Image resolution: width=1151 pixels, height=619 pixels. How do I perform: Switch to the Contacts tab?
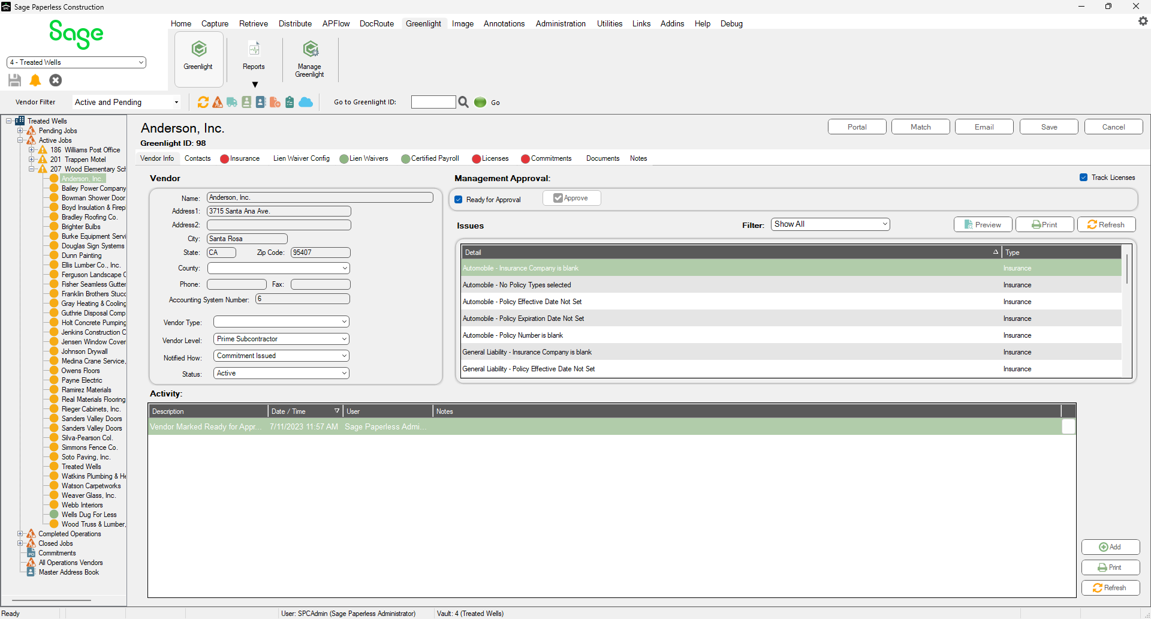point(197,158)
